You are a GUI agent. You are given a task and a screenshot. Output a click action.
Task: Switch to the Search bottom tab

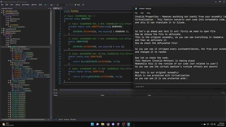click(x=61, y=120)
